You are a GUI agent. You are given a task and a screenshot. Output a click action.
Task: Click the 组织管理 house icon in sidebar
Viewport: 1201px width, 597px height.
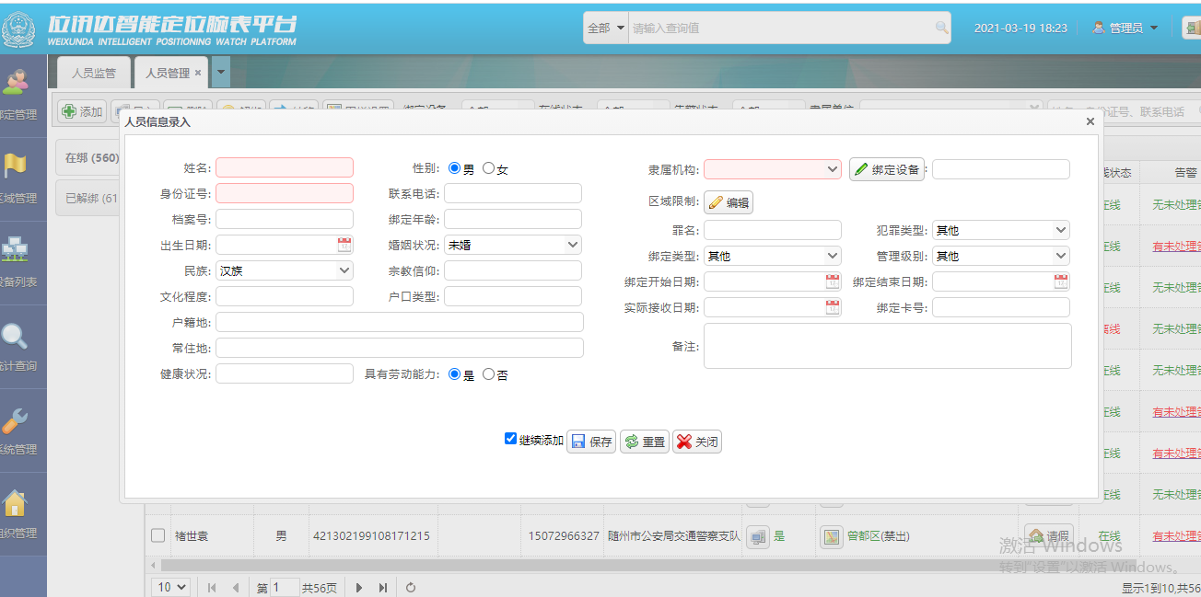pyautogui.click(x=16, y=504)
